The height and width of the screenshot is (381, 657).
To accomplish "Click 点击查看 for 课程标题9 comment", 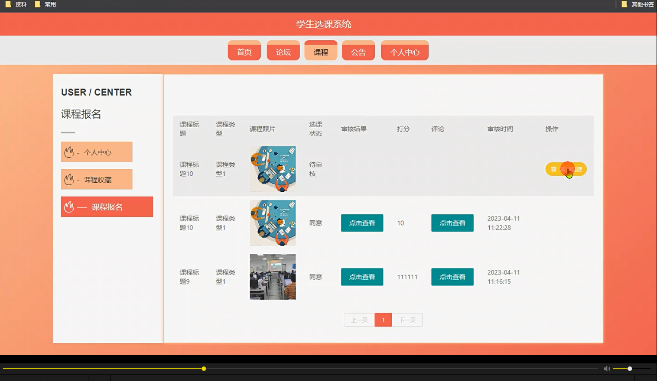I will pyautogui.click(x=452, y=277).
